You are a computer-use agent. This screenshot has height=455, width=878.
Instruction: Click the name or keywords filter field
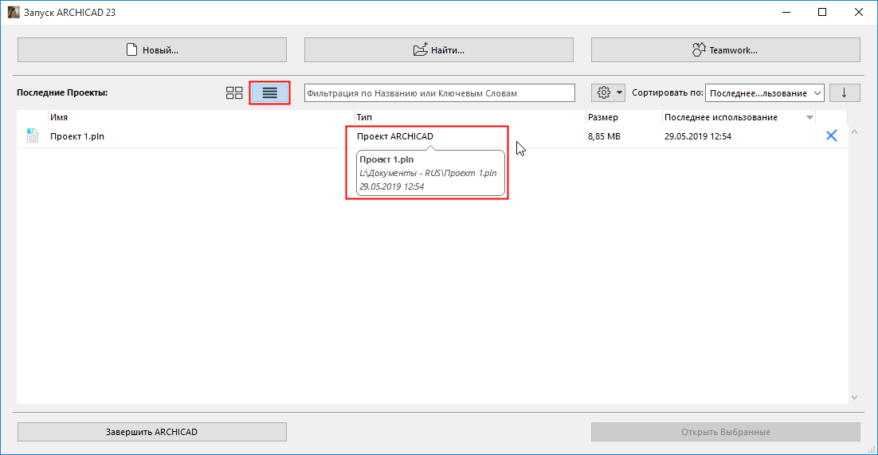440,93
